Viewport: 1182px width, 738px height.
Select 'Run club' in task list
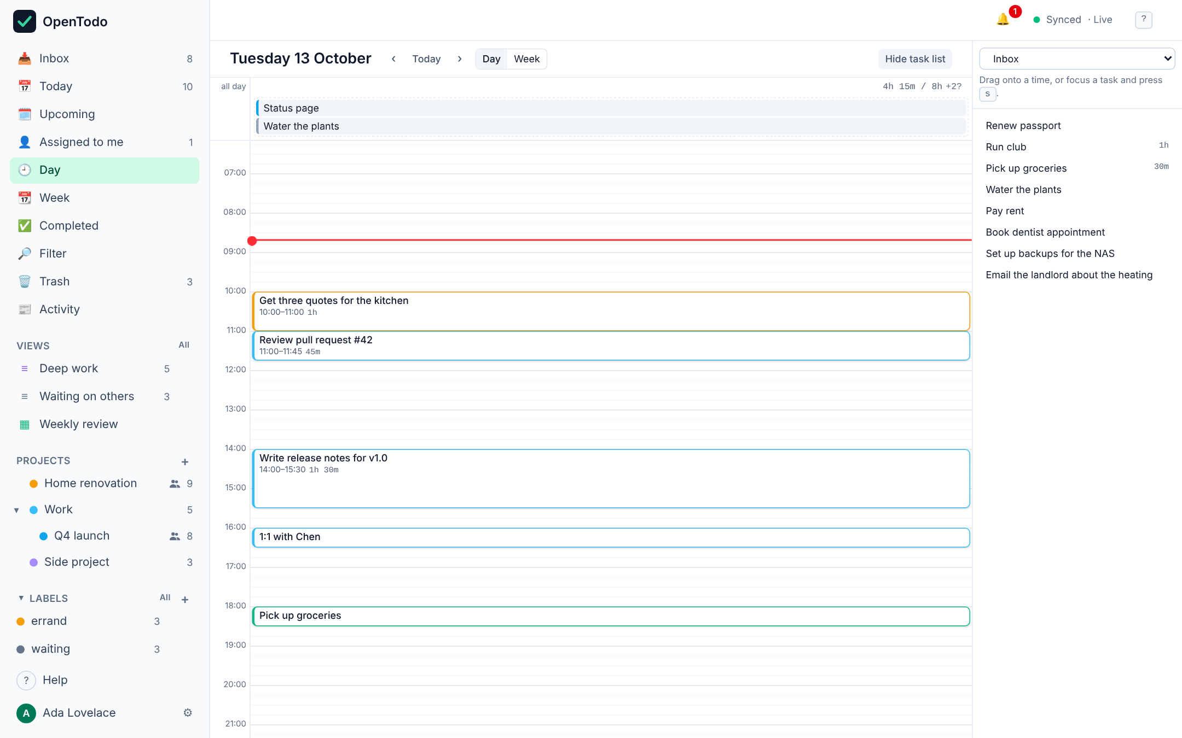[1077, 147]
